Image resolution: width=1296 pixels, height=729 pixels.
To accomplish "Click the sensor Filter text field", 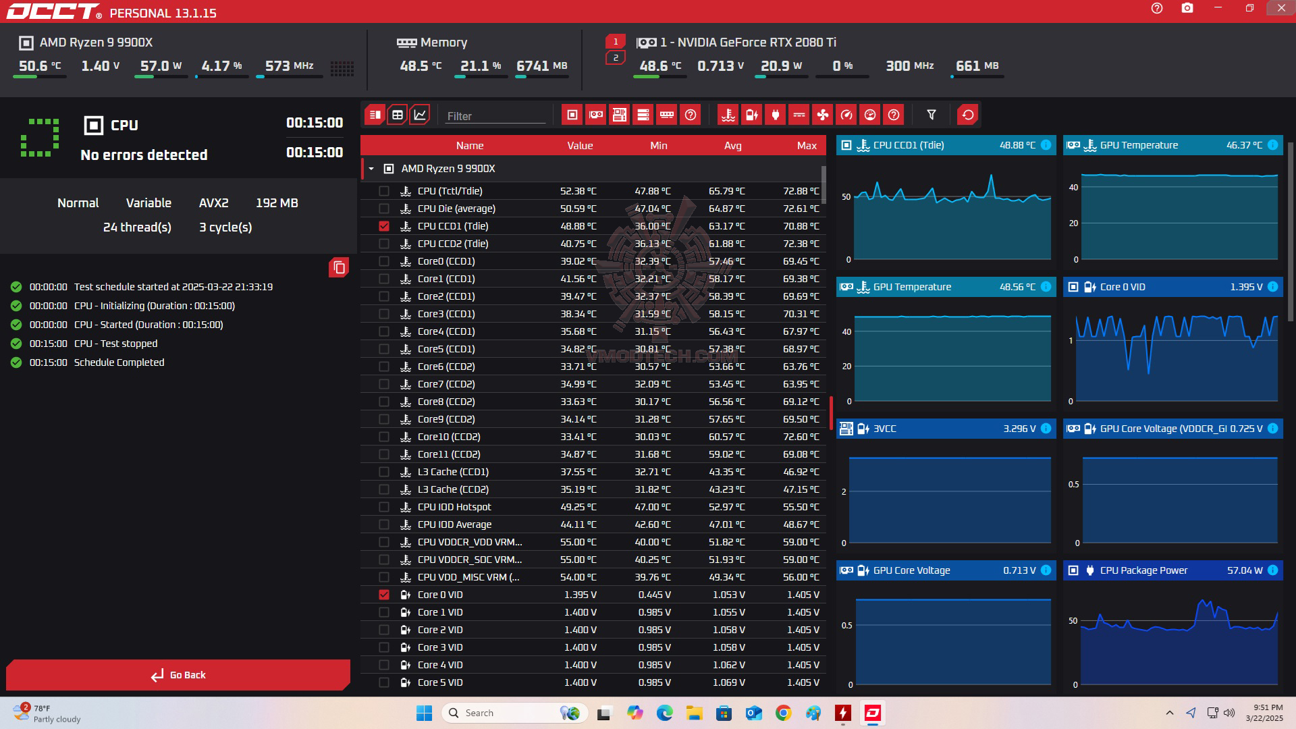I will [495, 116].
